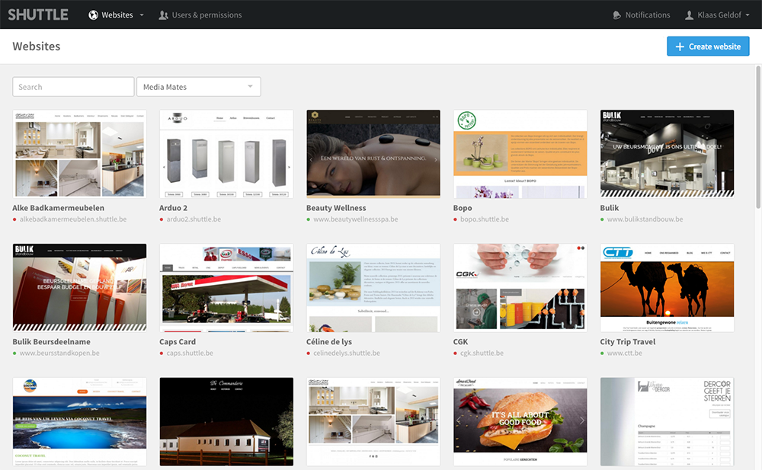Open the Media Mates filter dropdown
This screenshot has width=762, height=470.
(x=199, y=87)
